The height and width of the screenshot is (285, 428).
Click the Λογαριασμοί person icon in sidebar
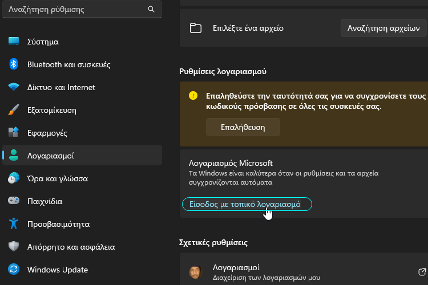pos(14,155)
